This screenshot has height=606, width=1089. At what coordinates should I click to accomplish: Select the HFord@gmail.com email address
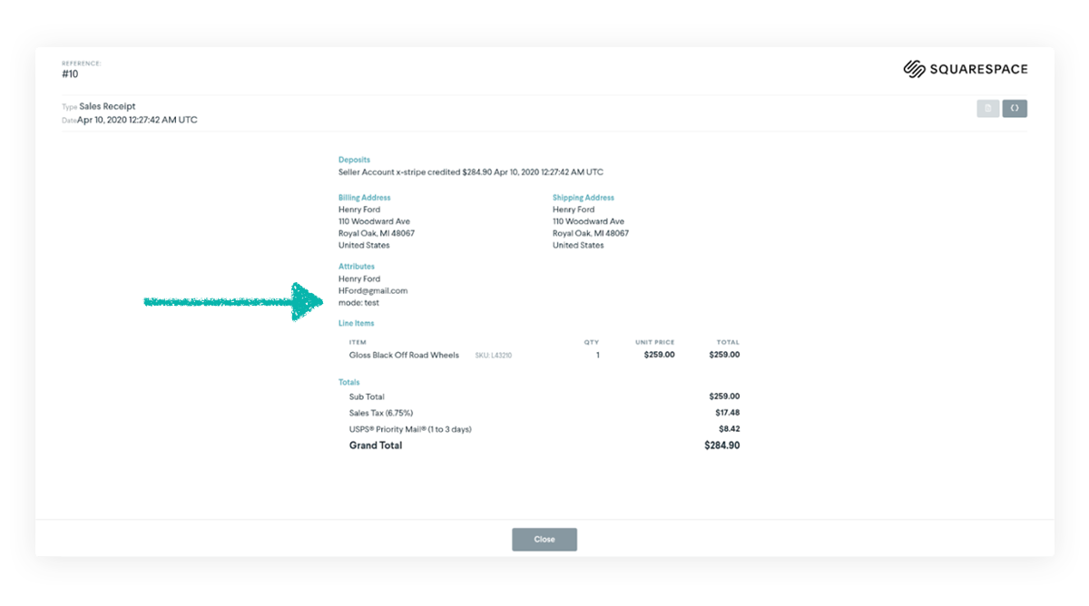[373, 291]
